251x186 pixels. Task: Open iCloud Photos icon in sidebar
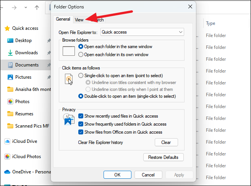(x=7, y=156)
